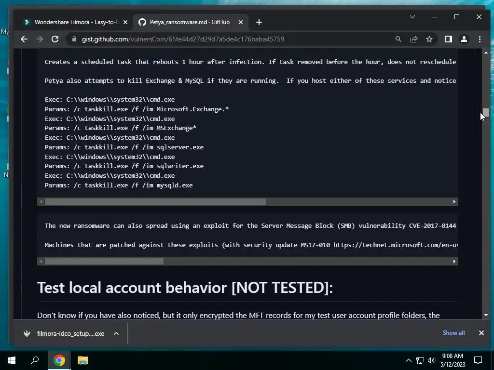Expand the filmora download options chevron
The width and height of the screenshot is (494, 370).
116,333
